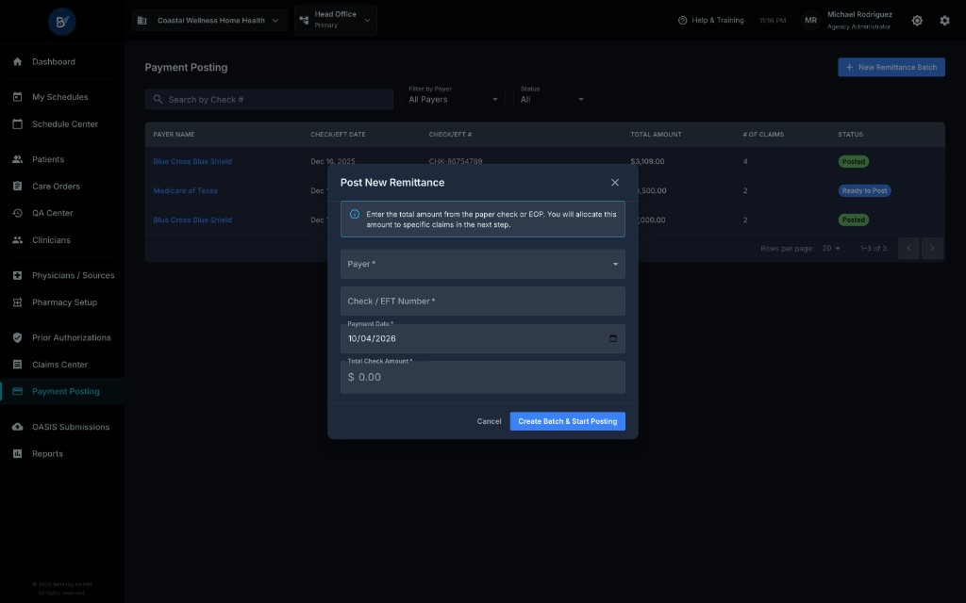Open Help & Training
Image resolution: width=966 pixels, height=603 pixels.
[x=711, y=21]
